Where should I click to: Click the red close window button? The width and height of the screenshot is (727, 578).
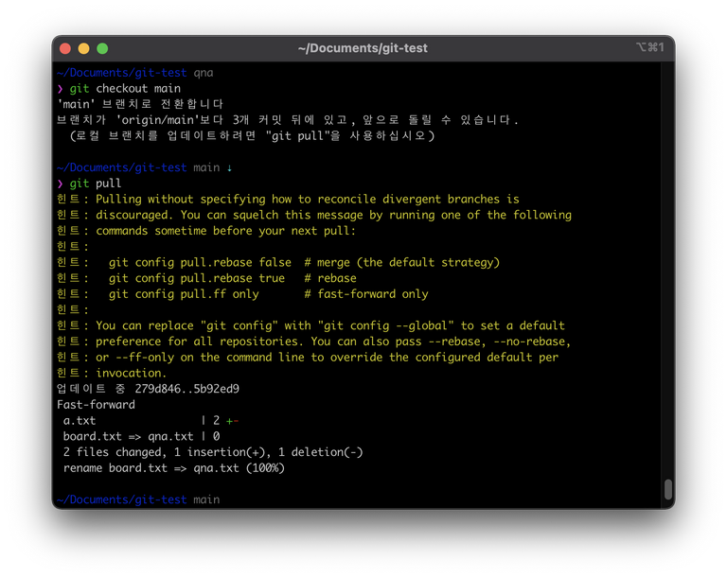coord(65,48)
